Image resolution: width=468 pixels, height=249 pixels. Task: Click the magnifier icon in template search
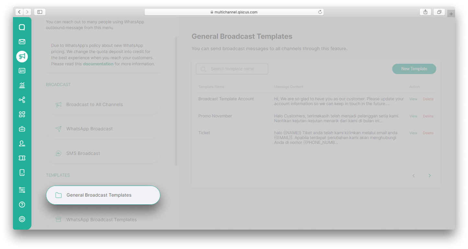pyautogui.click(x=203, y=69)
